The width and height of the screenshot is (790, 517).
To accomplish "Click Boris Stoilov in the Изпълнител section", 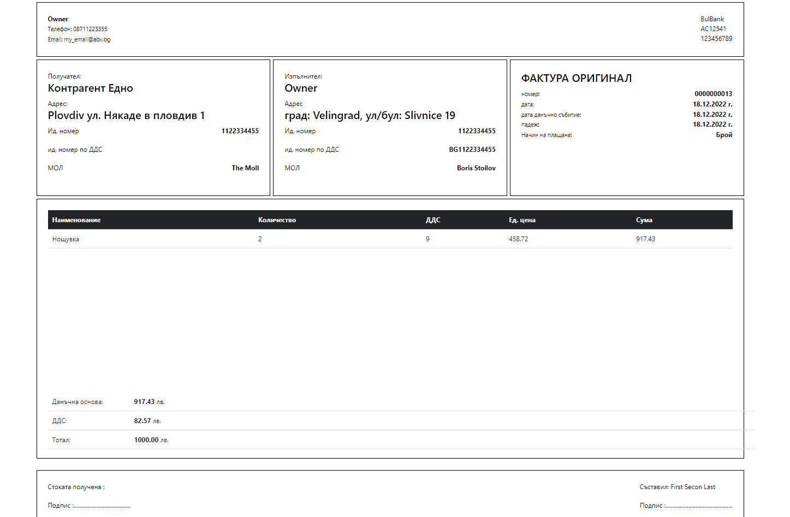I will coord(477,168).
